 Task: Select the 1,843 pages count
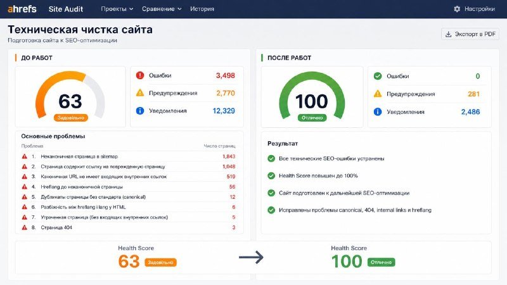(229, 156)
